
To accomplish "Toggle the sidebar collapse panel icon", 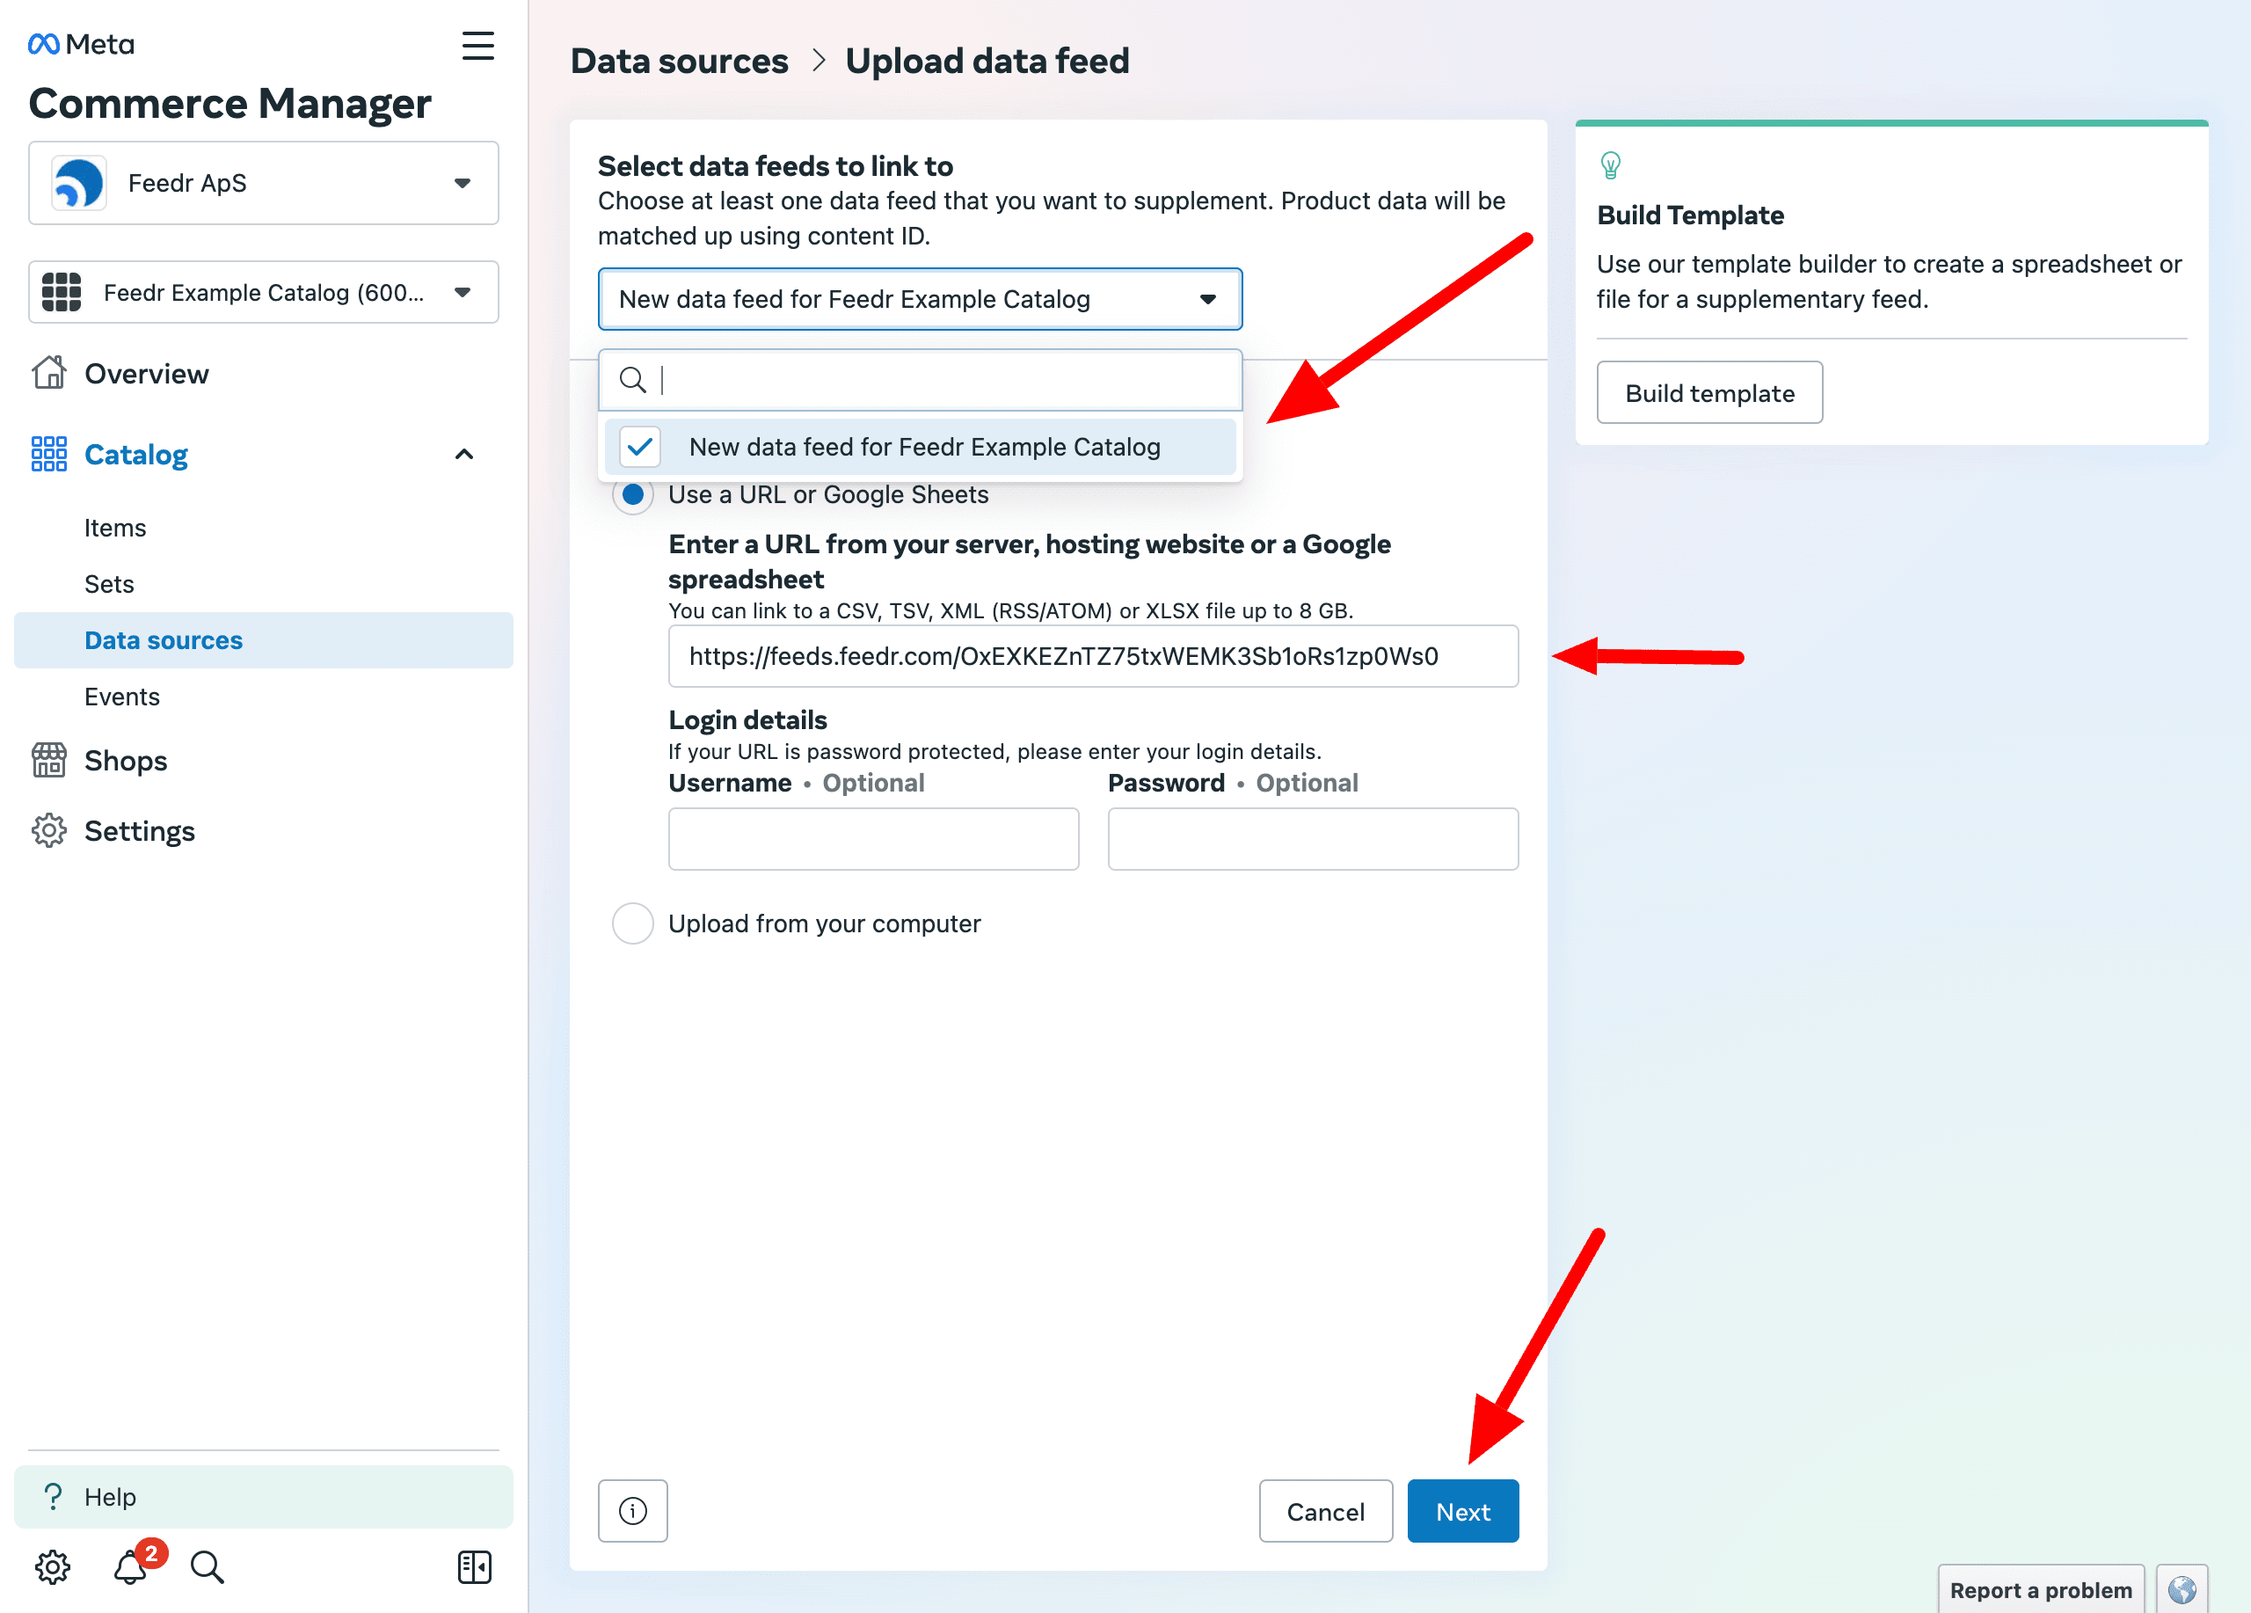I will (475, 1566).
